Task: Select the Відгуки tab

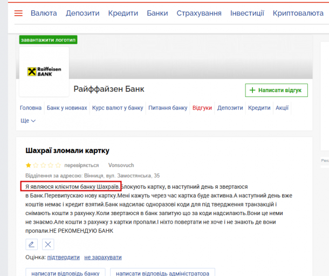Action: [202, 108]
